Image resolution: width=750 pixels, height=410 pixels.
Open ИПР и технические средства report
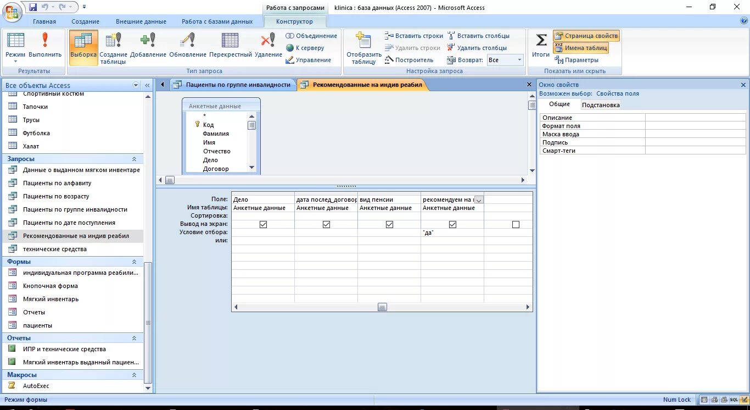(x=64, y=349)
